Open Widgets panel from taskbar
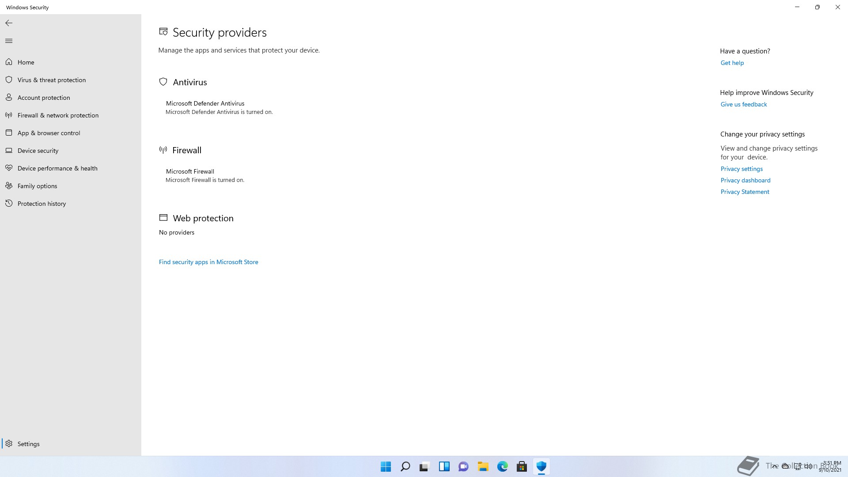The width and height of the screenshot is (848, 477). point(444,466)
